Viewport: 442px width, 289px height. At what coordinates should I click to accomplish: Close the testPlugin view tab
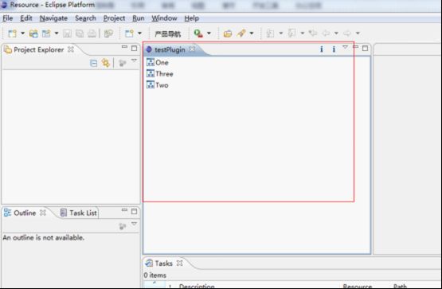tap(192, 49)
